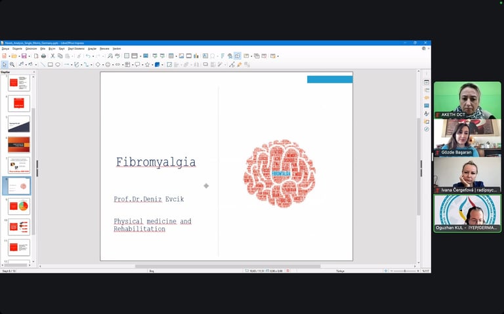Select the Basic Shapes diamond tool
Viewport: 504px width, 314px height.
[x=98, y=64]
